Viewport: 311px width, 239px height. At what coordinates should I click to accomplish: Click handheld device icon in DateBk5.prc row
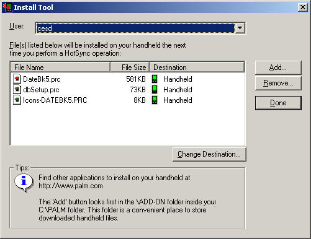(155, 79)
